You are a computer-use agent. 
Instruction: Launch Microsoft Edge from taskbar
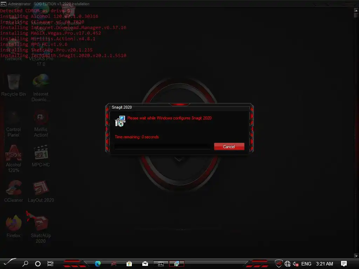click(x=98, y=264)
